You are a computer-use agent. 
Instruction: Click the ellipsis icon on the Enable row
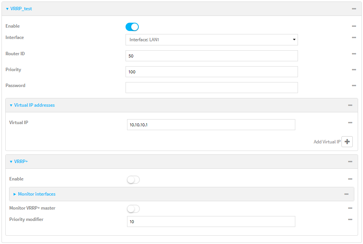354,26
